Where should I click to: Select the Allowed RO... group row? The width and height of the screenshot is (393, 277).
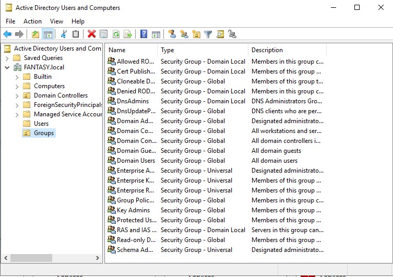pyautogui.click(x=216, y=62)
